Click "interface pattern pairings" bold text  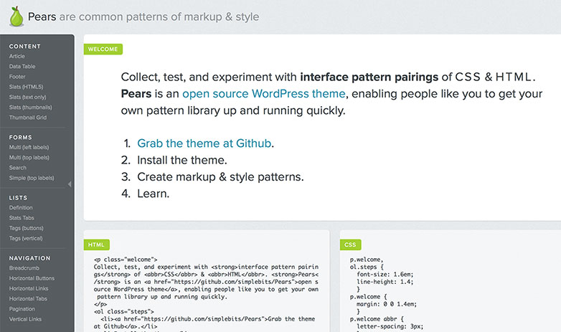369,77
